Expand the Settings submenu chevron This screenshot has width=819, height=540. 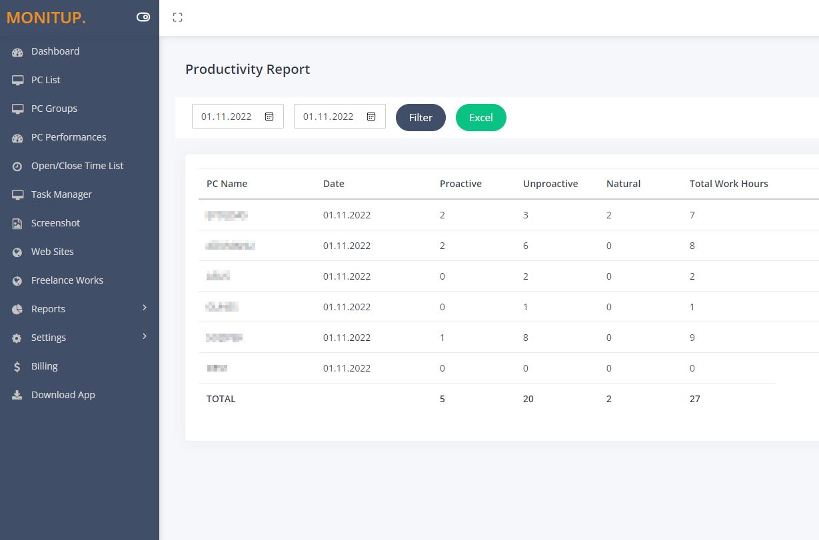[145, 336]
